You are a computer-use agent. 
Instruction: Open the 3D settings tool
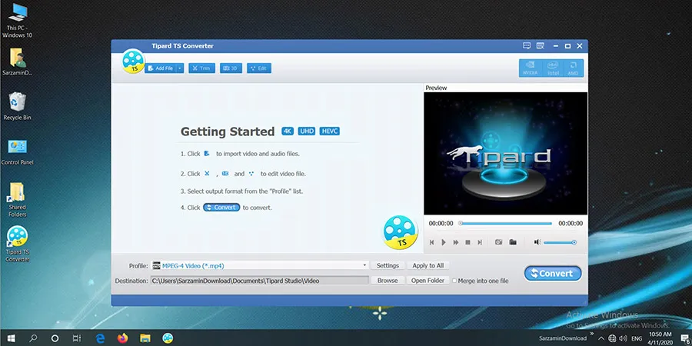[x=231, y=68]
